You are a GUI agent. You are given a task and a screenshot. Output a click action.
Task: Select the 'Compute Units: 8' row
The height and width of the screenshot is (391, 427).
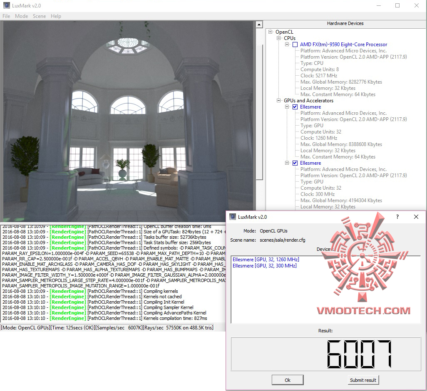coord(320,69)
